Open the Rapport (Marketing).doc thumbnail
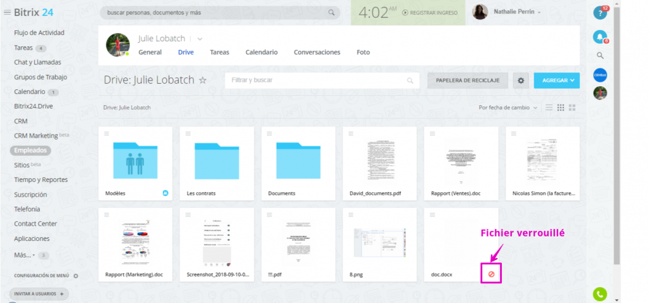Screen dimensions: 649x303 135,243
